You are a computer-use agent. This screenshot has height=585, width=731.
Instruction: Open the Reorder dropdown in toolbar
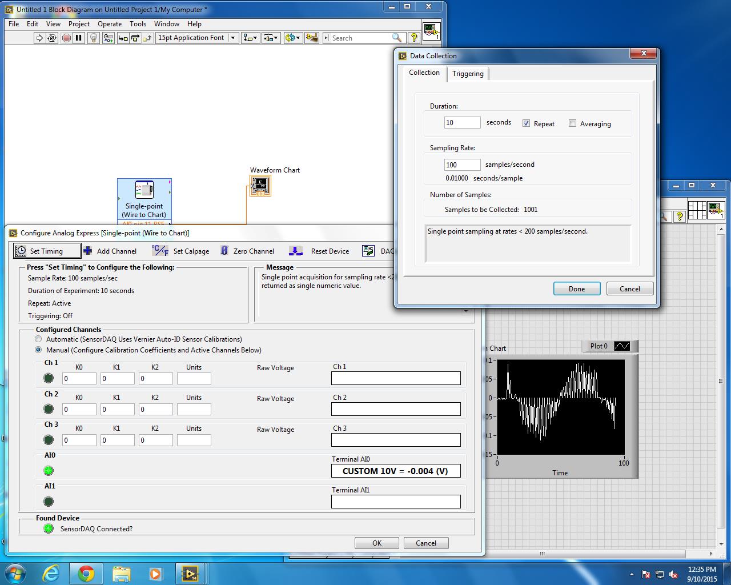tap(293, 38)
